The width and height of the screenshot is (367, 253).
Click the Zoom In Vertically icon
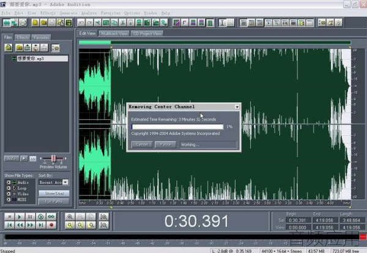click(x=104, y=217)
